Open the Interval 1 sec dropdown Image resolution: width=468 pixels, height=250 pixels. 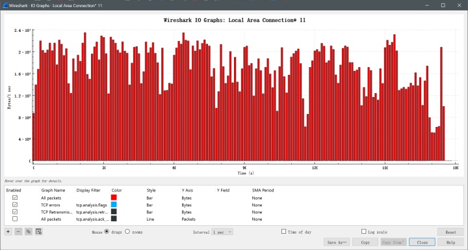[222, 232]
